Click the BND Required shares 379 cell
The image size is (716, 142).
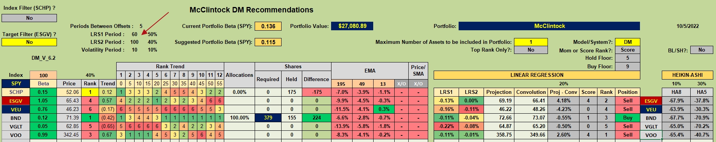(268, 118)
